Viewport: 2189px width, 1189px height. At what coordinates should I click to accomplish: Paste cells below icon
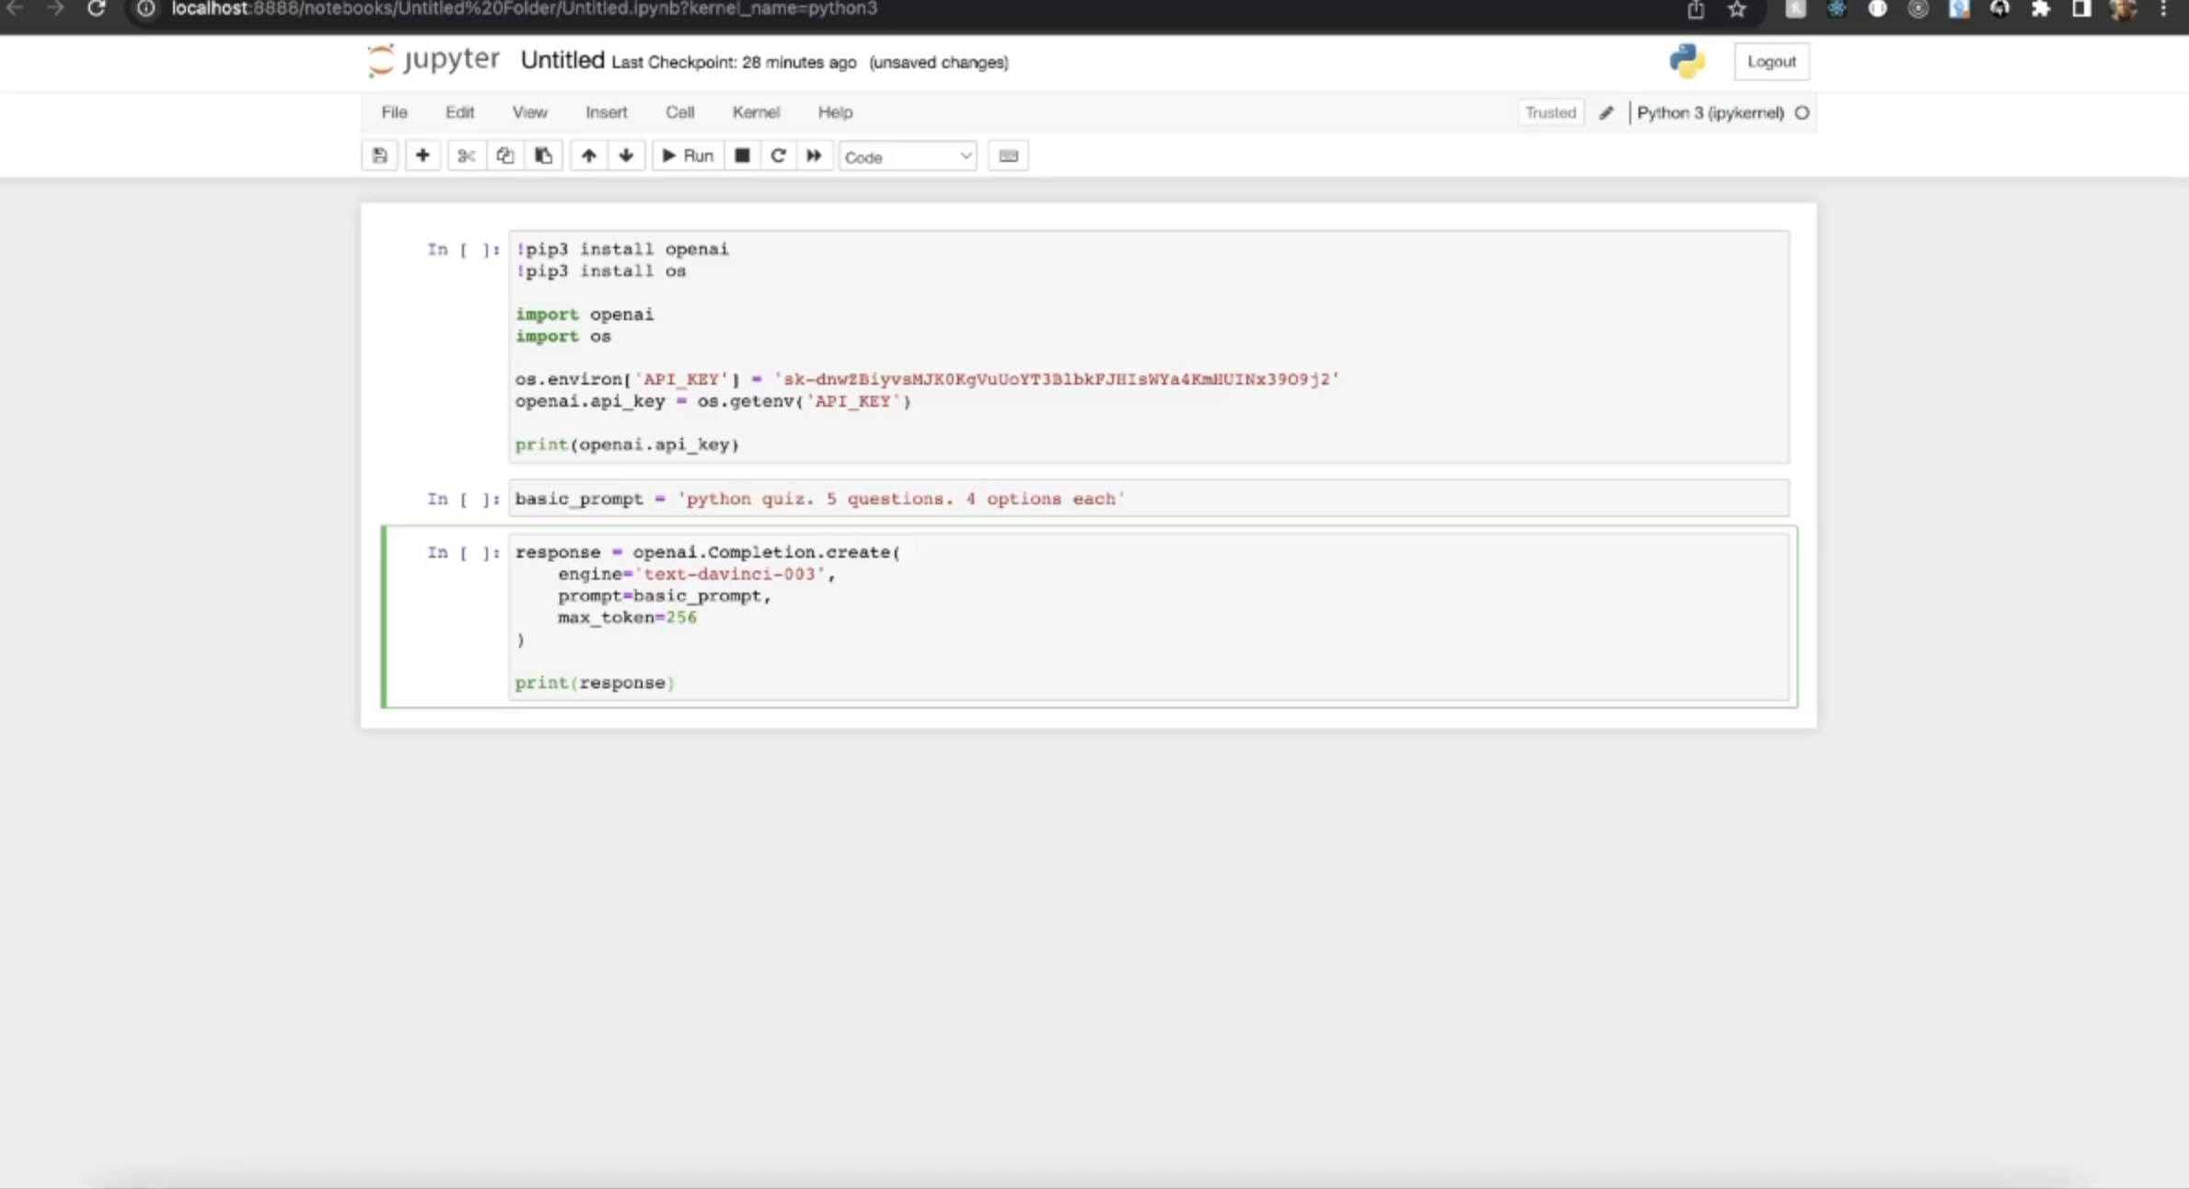pos(543,156)
